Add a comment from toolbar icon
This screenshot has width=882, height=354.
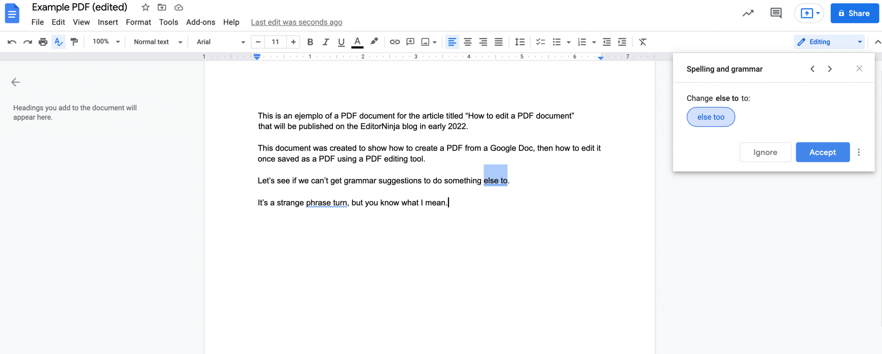point(410,42)
